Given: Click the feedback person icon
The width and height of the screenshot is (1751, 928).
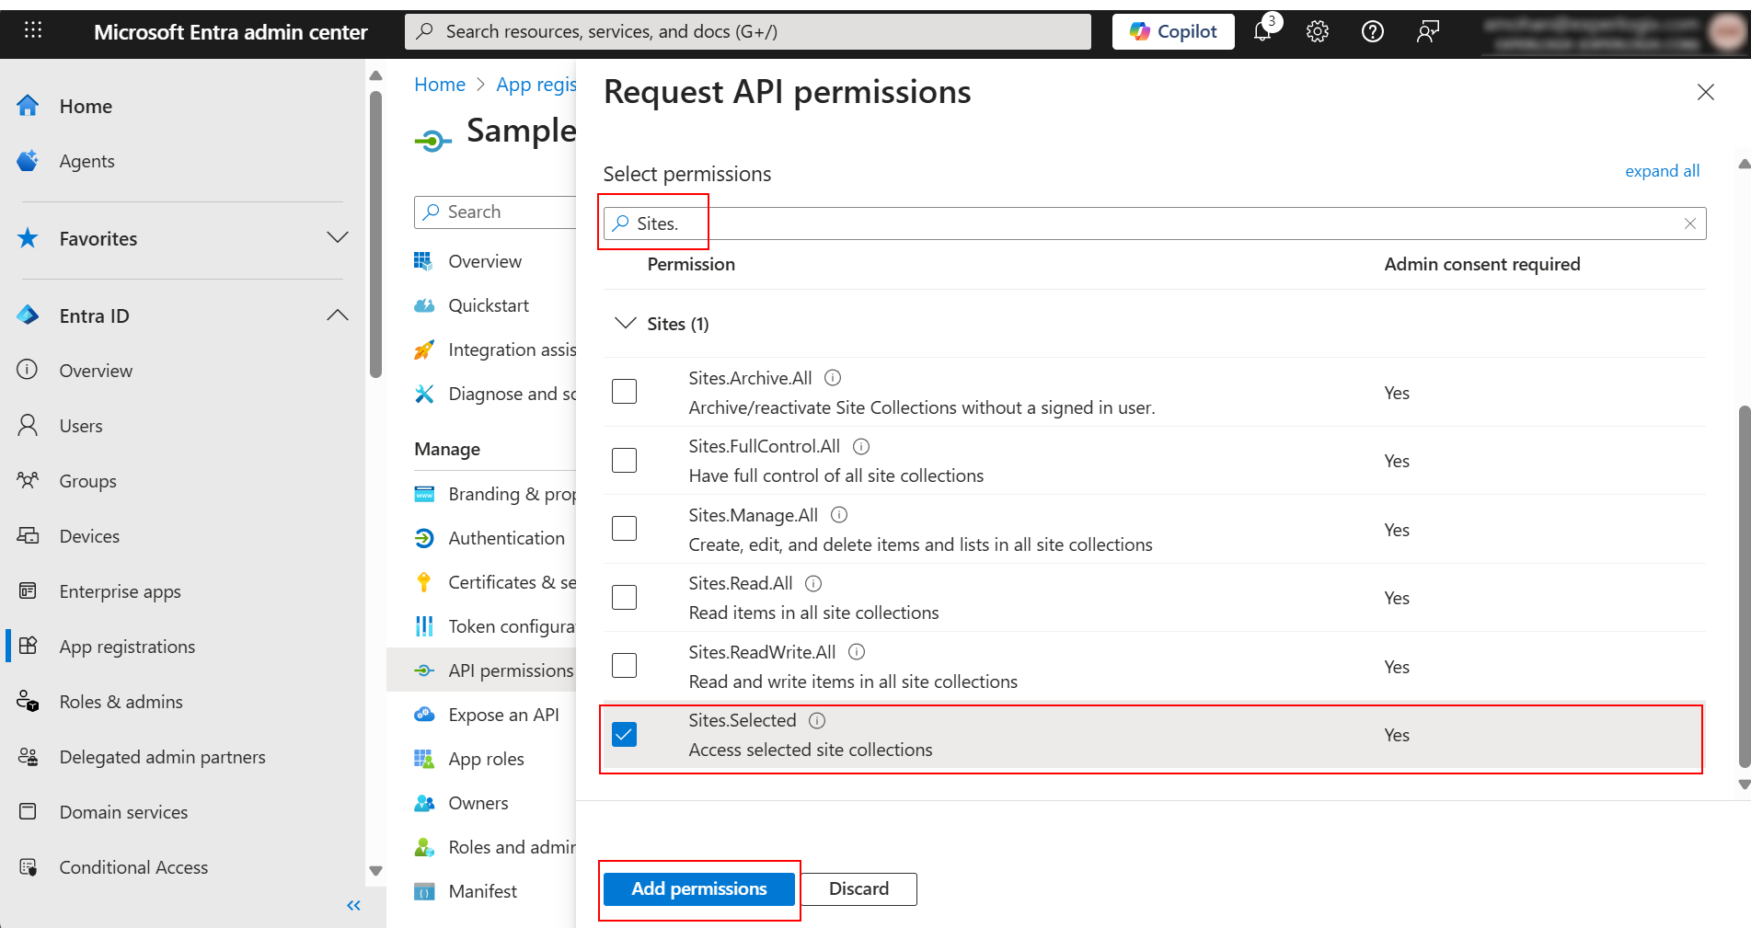Looking at the screenshot, I should pyautogui.click(x=1428, y=31).
